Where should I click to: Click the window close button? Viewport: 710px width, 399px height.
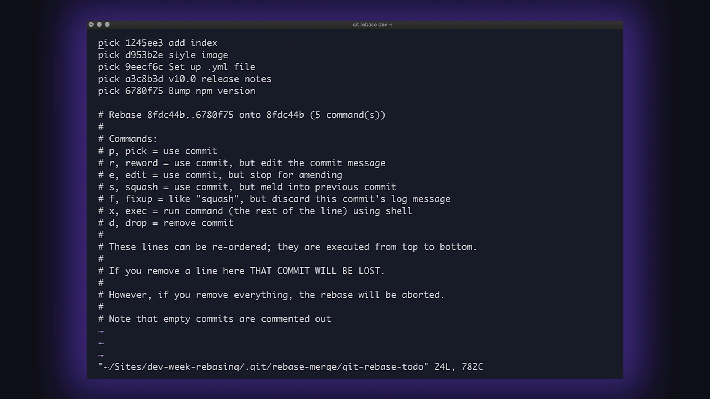[91, 24]
